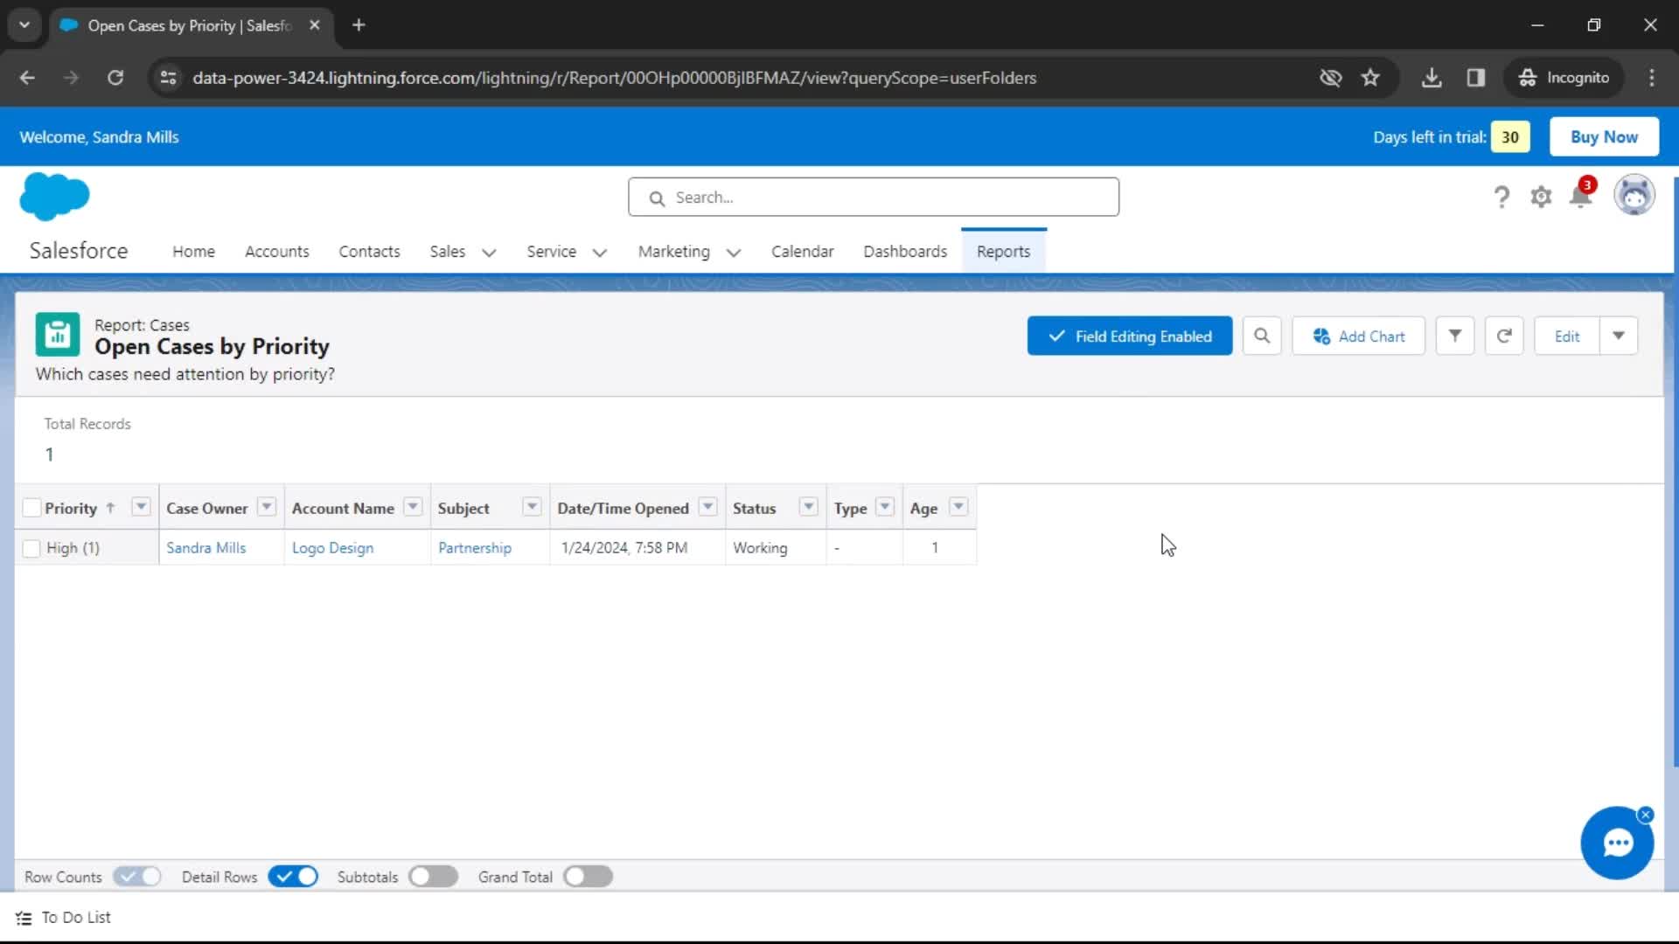This screenshot has width=1679, height=944.
Task: Close the Open Cases browser tab
Action: point(314,25)
